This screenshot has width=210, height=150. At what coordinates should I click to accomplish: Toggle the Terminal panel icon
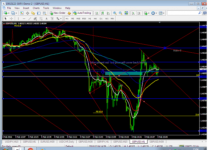pyautogui.click(x=39, y=13)
